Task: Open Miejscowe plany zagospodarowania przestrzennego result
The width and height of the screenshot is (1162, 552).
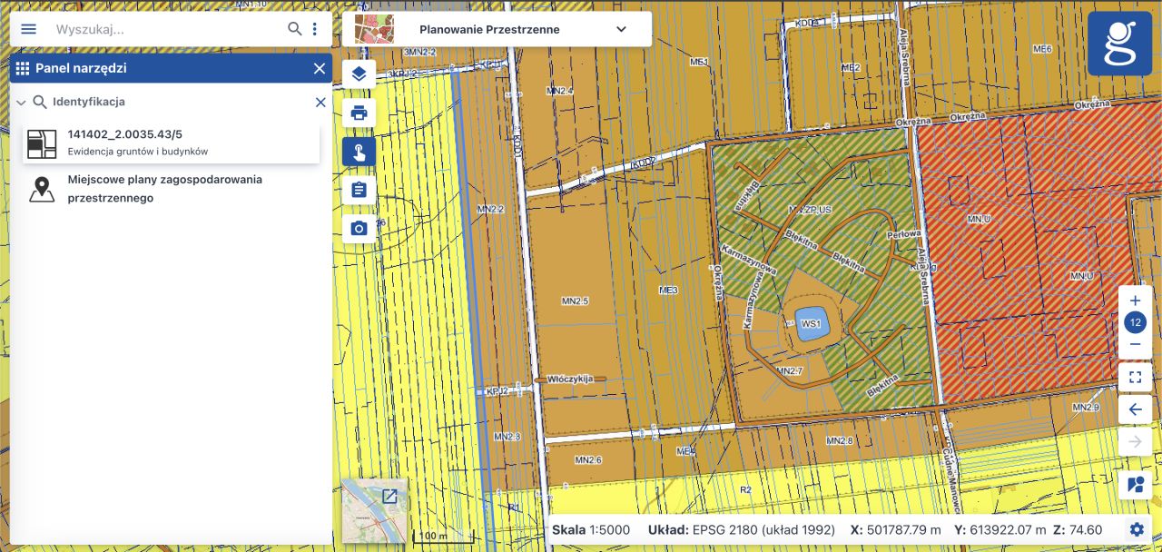Action: [x=172, y=189]
